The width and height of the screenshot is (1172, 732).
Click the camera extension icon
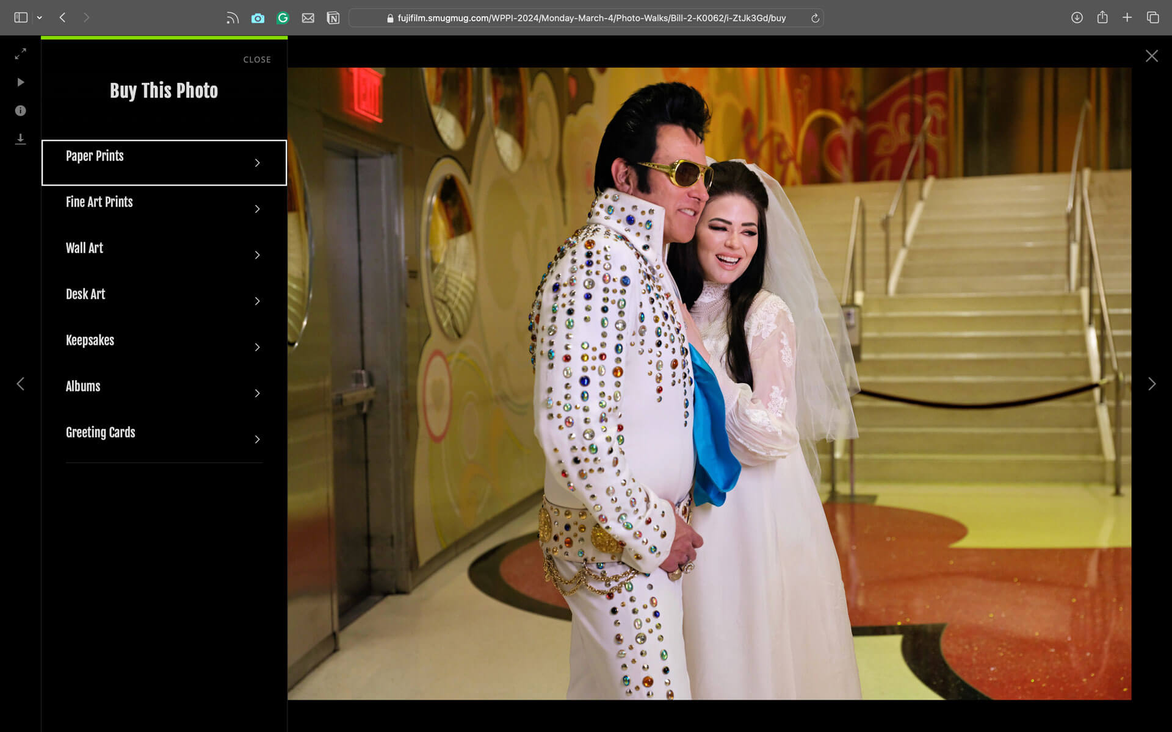258,18
